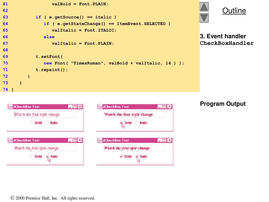This screenshot has width=269, height=202.
Task: Click the down arrow navigation button
Action: click(x=204, y=18)
